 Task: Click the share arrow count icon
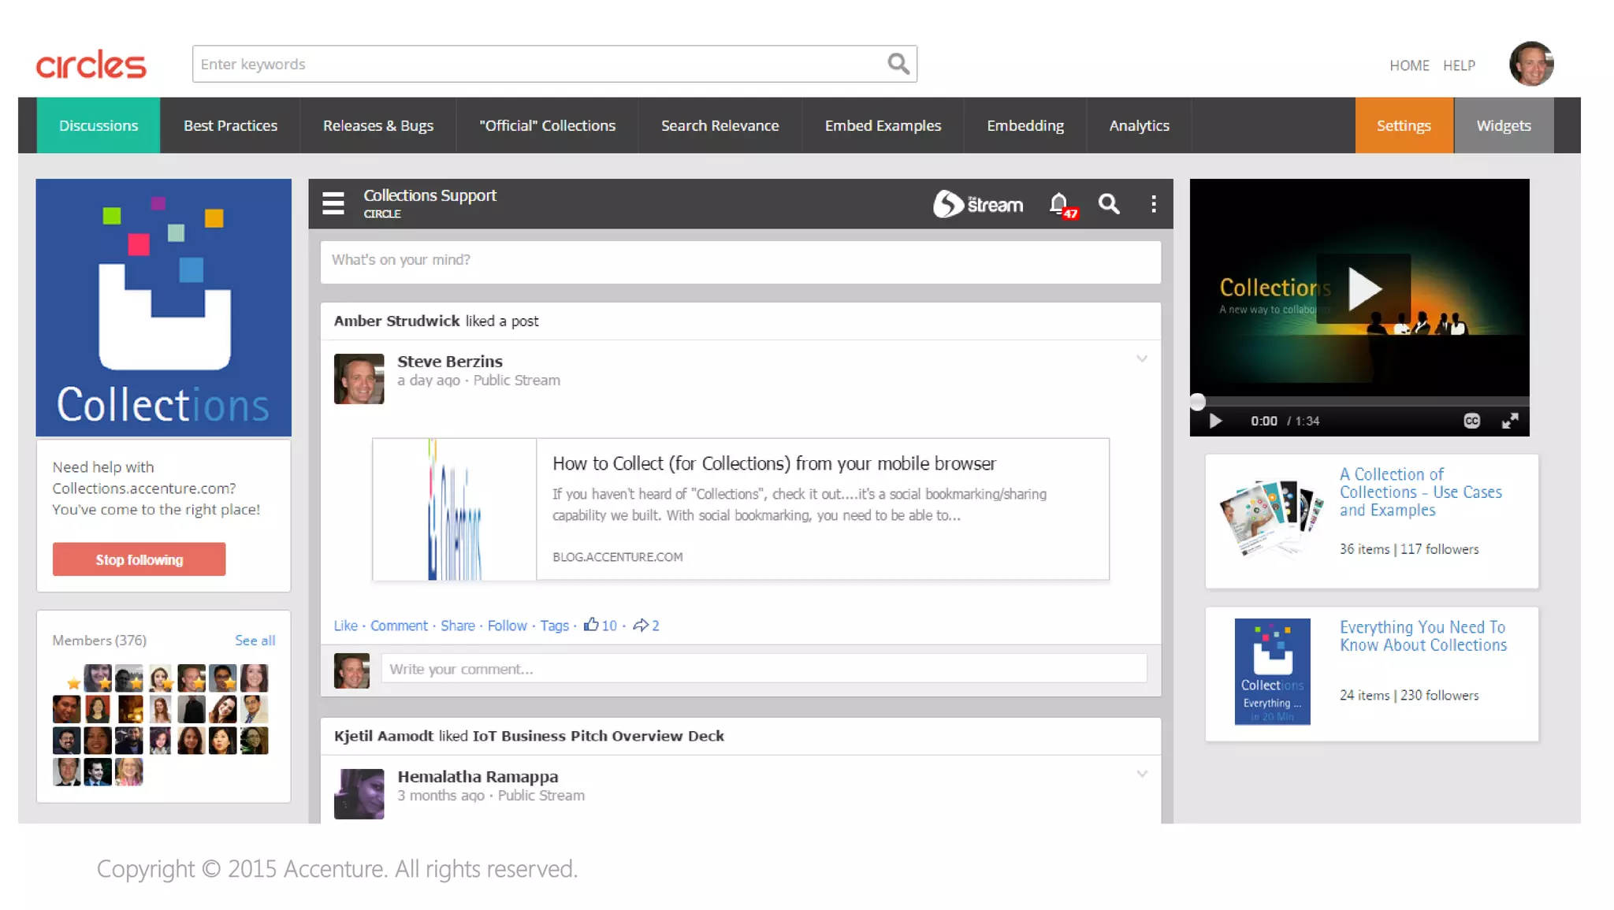point(641,625)
